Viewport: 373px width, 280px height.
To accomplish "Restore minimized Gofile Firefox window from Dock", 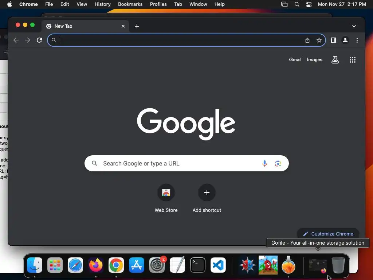I will [x=318, y=266].
